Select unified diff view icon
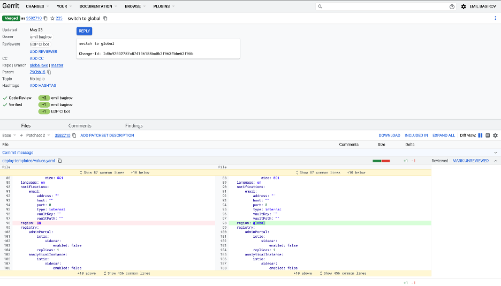 pos(488,136)
